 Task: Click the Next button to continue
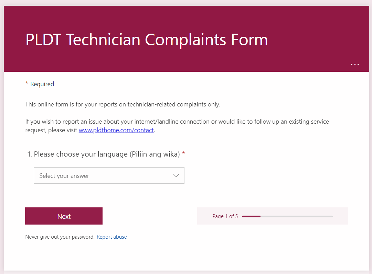(64, 216)
